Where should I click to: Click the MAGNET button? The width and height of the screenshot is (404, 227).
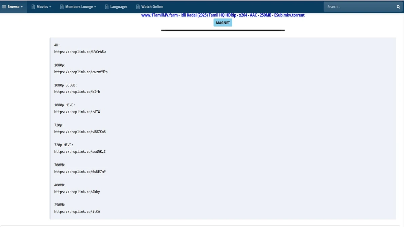point(223,23)
